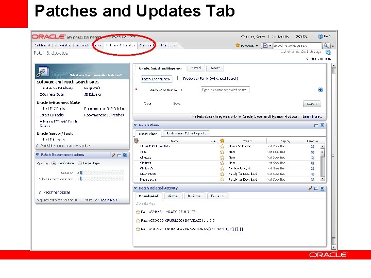
Task: Close the Patch Recommendations panel
Action: [125, 155]
